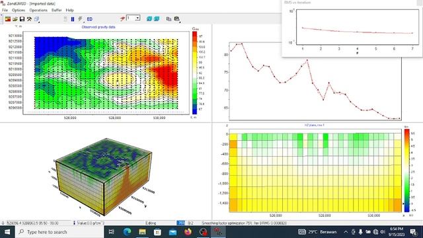Click the 'Observed gravity data' title
423x238 pixels.
pyautogui.click(x=98, y=27)
